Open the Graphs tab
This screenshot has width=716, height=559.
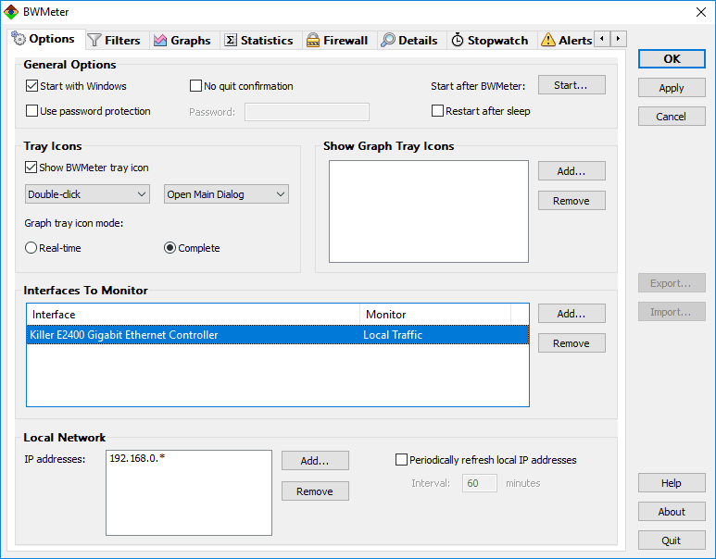pyautogui.click(x=182, y=41)
